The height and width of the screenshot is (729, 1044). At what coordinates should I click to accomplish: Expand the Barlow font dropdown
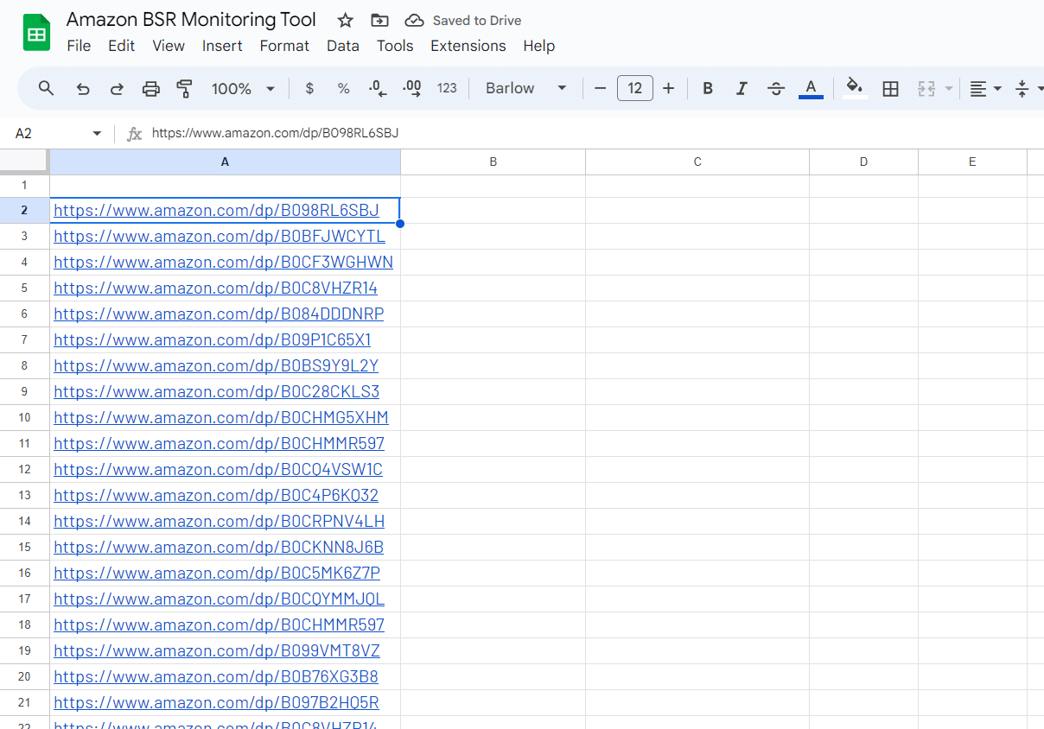525,88
